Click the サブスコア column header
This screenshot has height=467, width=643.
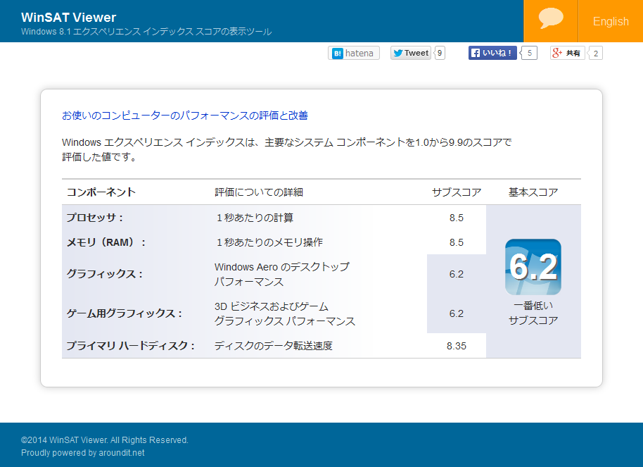pos(457,192)
